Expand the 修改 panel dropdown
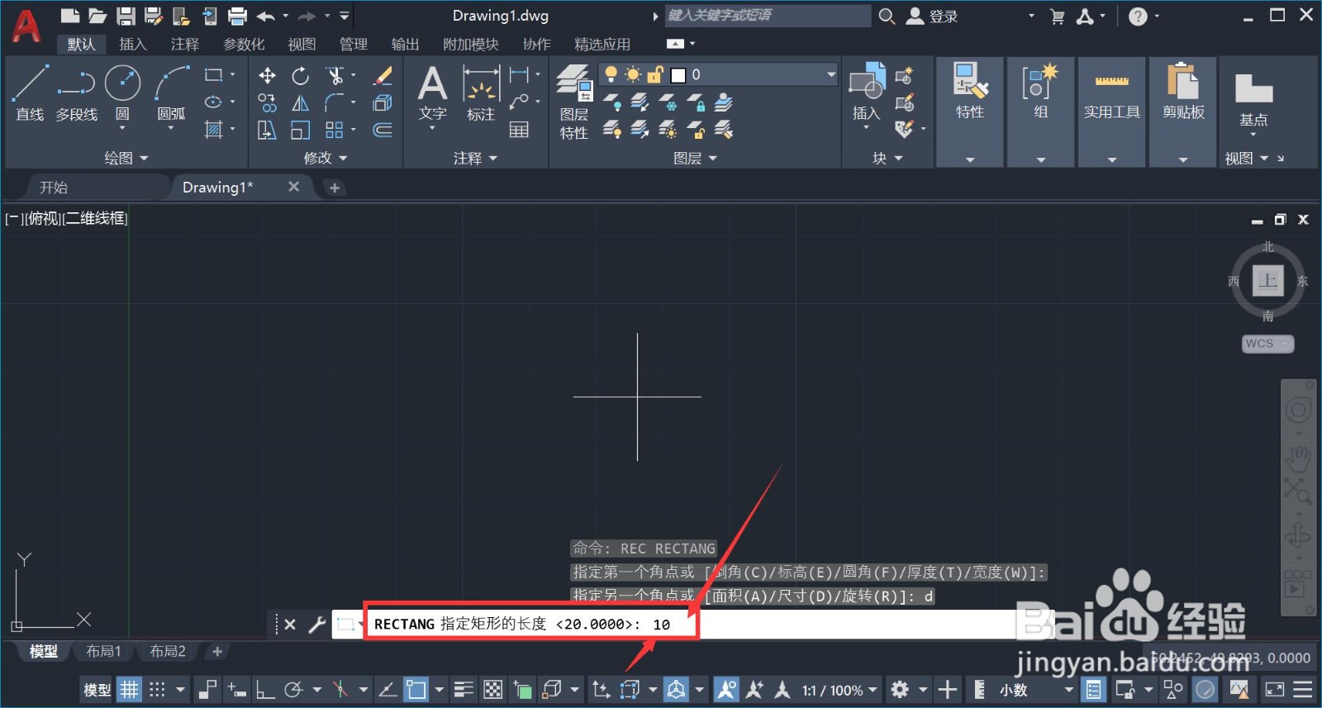The height and width of the screenshot is (708, 1322). pos(326,158)
